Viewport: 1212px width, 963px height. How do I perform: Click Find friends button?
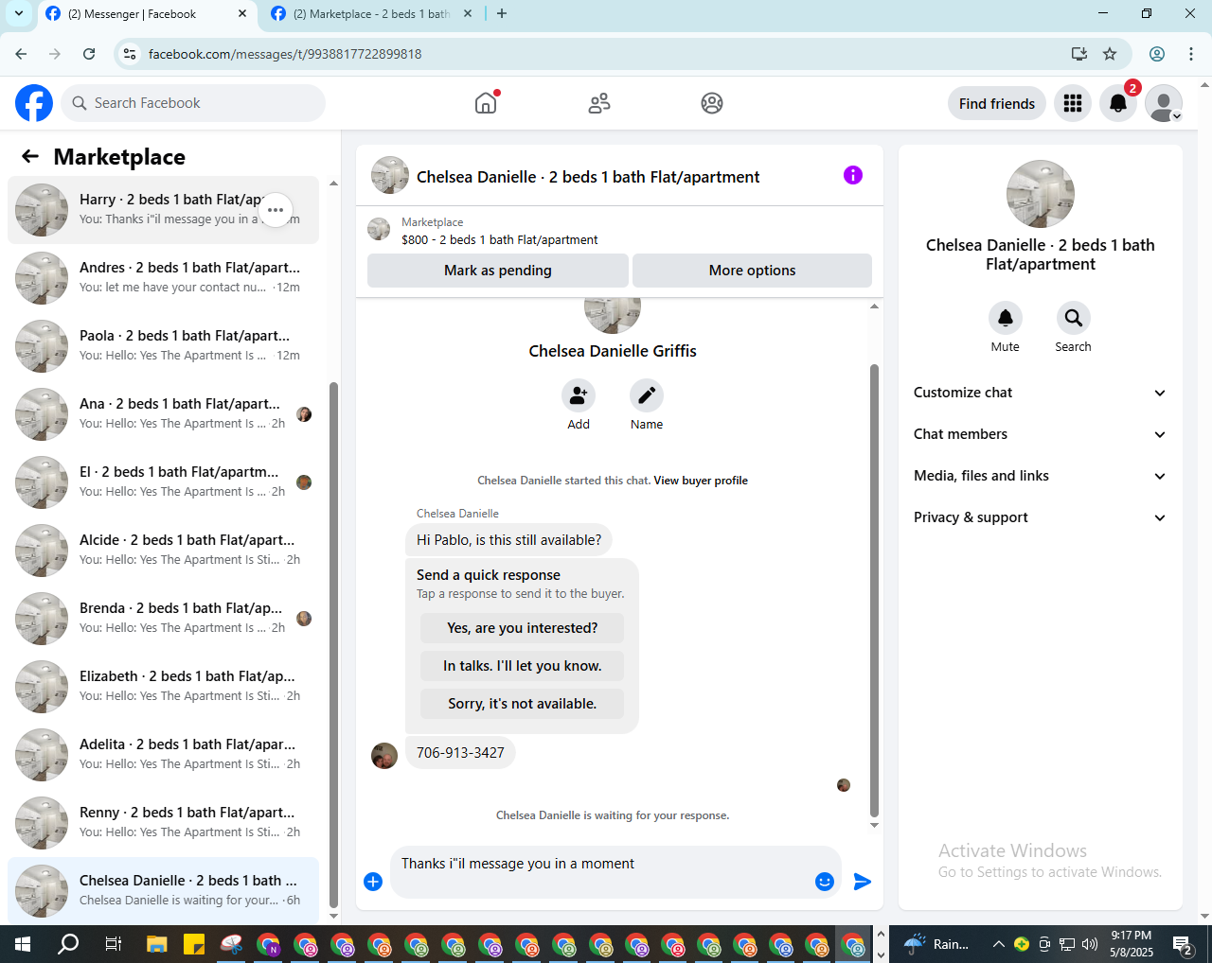tap(997, 103)
